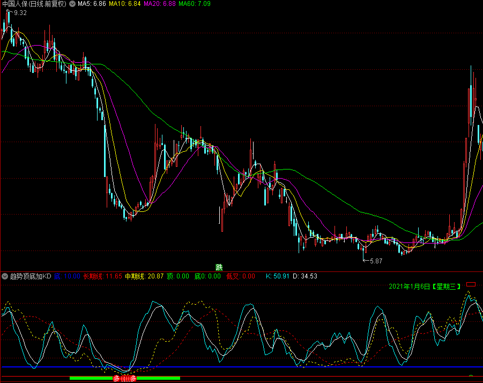483x383 pixels.
Task: Select the 中国人保(日线.前复权) title
Action: [34, 4]
